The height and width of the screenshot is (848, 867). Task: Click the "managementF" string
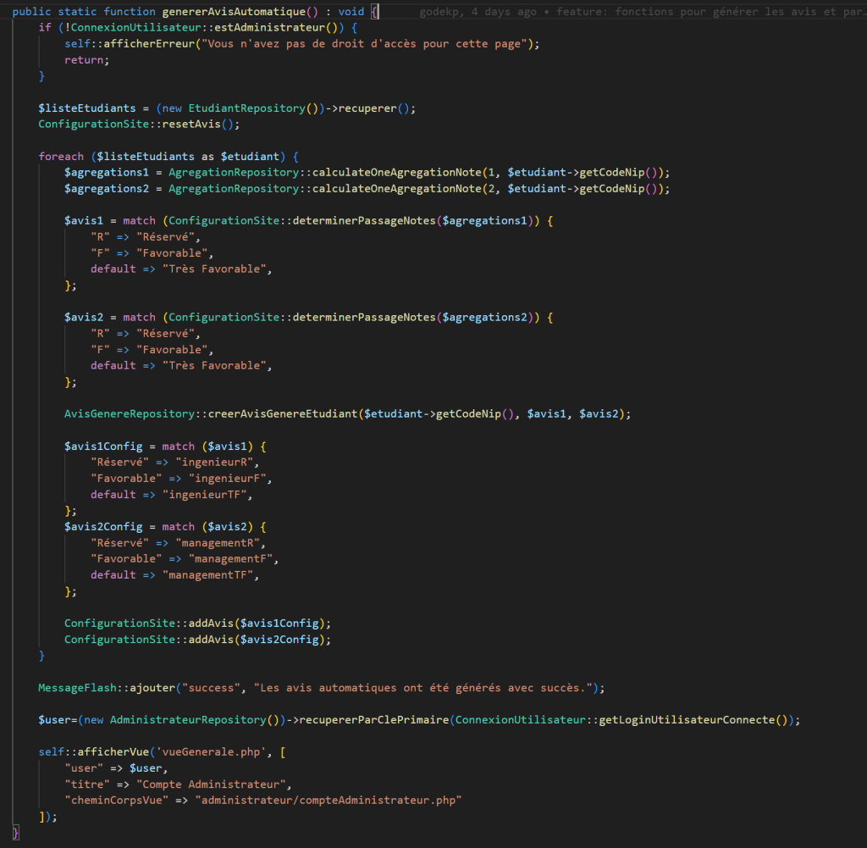click(230, 559)
